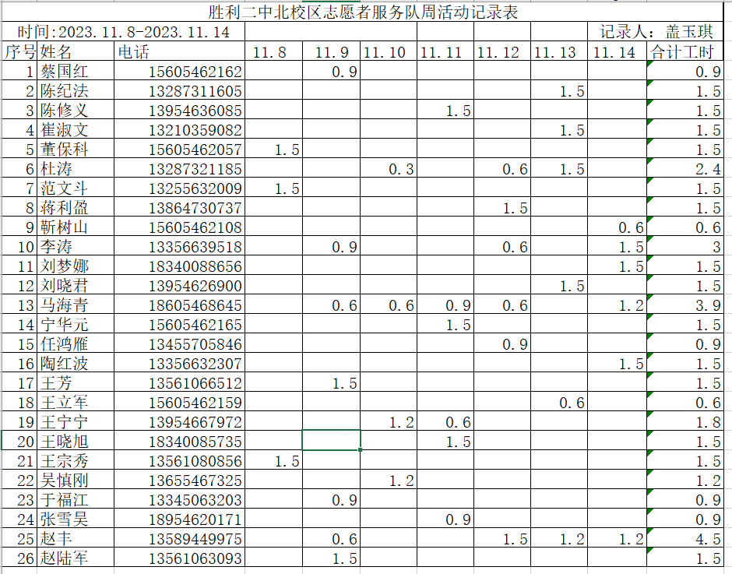The image size is (732, 574).
Task: Click 蔡国红's total hours 0.9
Action: coord(685,71)
